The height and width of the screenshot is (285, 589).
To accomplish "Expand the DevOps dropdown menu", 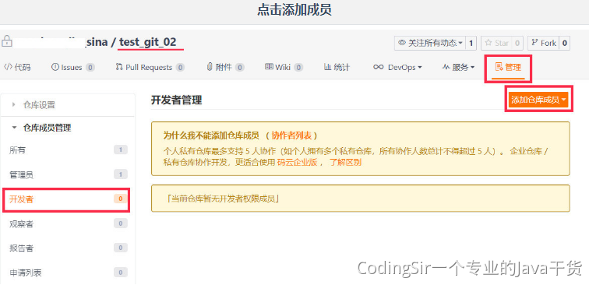I will (397, 67).
